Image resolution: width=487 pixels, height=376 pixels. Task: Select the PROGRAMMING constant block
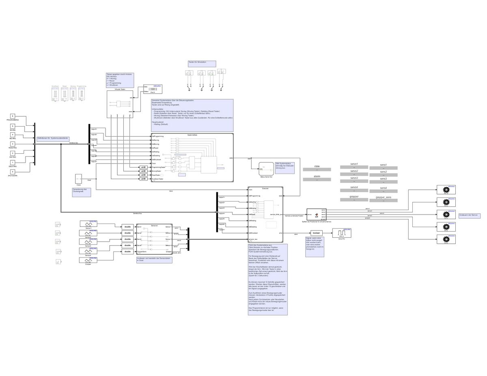tap(13, 116)
